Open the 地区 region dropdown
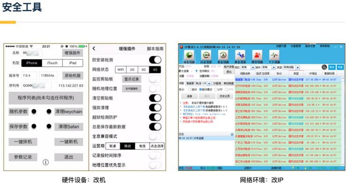The image size is (347, 184). [248, 67]
